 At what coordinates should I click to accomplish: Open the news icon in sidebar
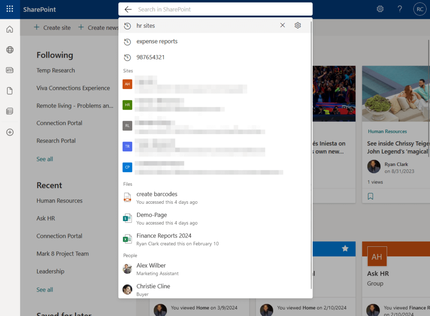point(10,70)
